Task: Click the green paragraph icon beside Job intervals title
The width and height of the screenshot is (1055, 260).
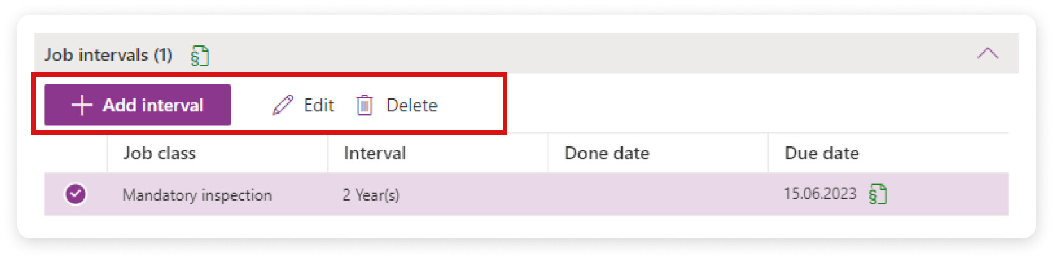Action: (x=200, y=56)
